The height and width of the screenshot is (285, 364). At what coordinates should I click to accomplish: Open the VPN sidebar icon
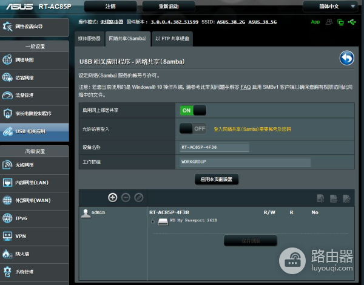point(7,236)
